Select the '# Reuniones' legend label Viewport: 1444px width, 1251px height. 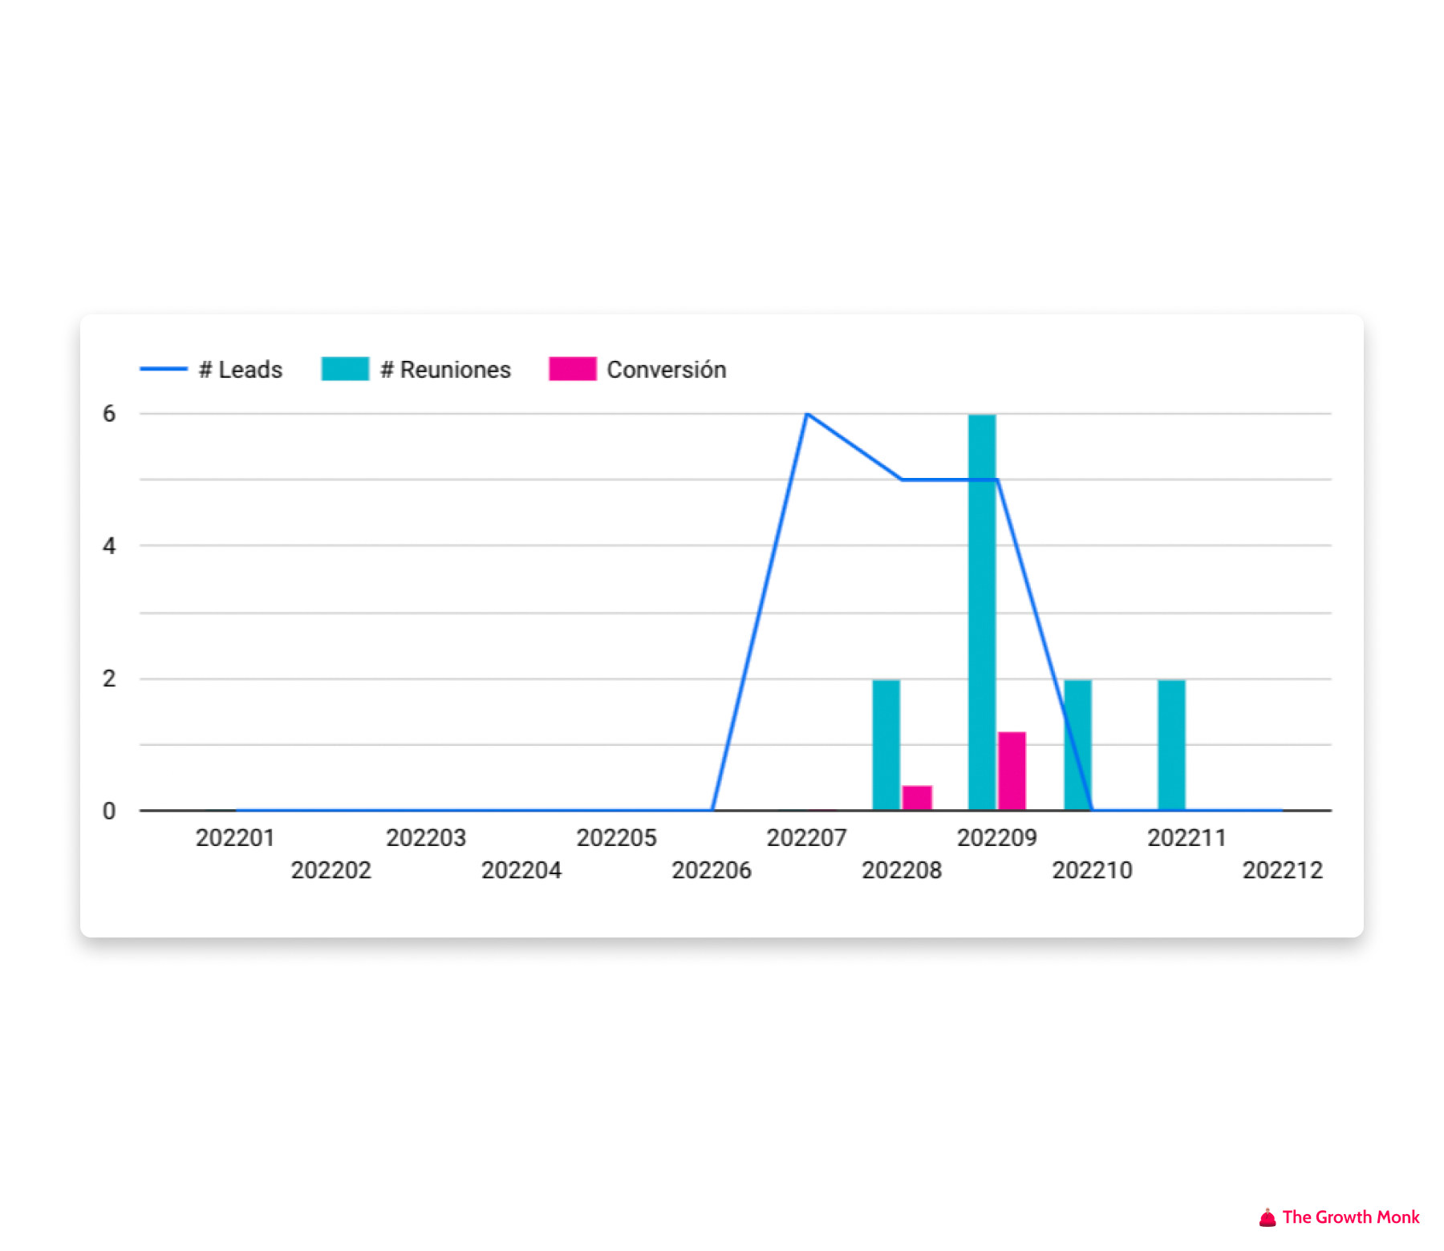[x=445, y=370]
